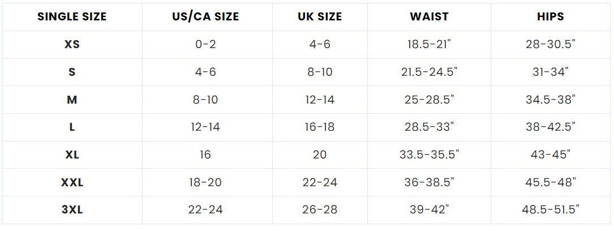Select the S size row label
The height and width of the screenshot is (231, 614).
[x=72, y=72]
